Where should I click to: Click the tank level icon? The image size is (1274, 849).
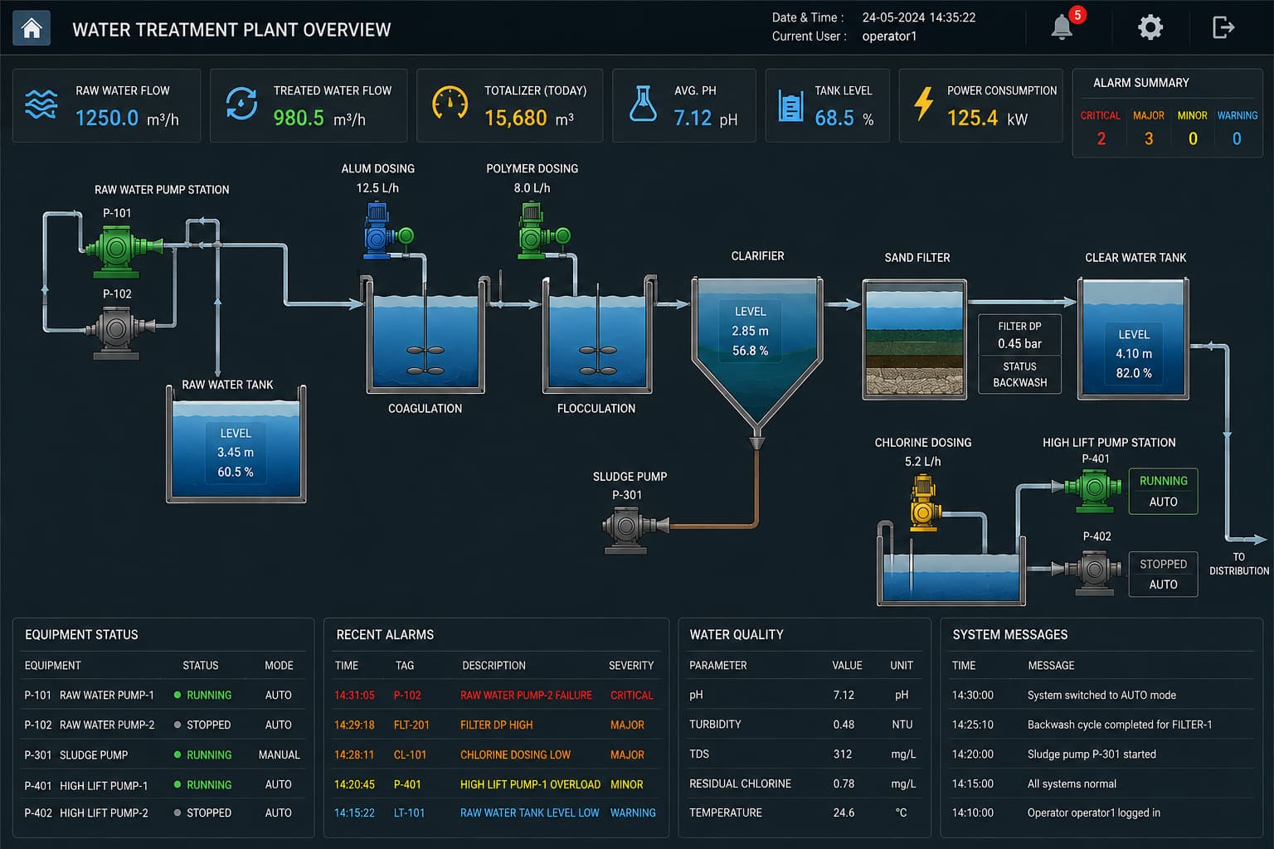point(791,106)
